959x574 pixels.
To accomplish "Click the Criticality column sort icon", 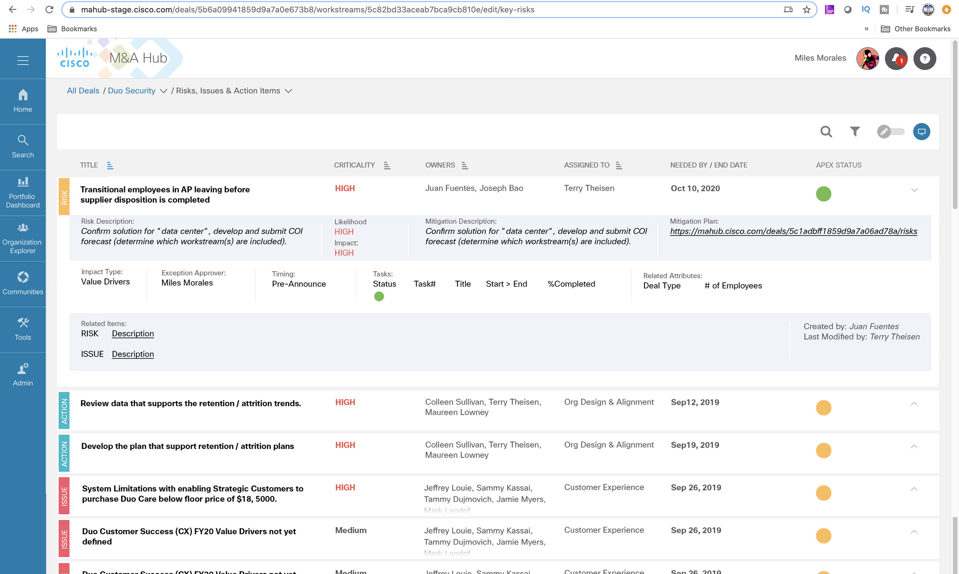I will coord(387,165).
